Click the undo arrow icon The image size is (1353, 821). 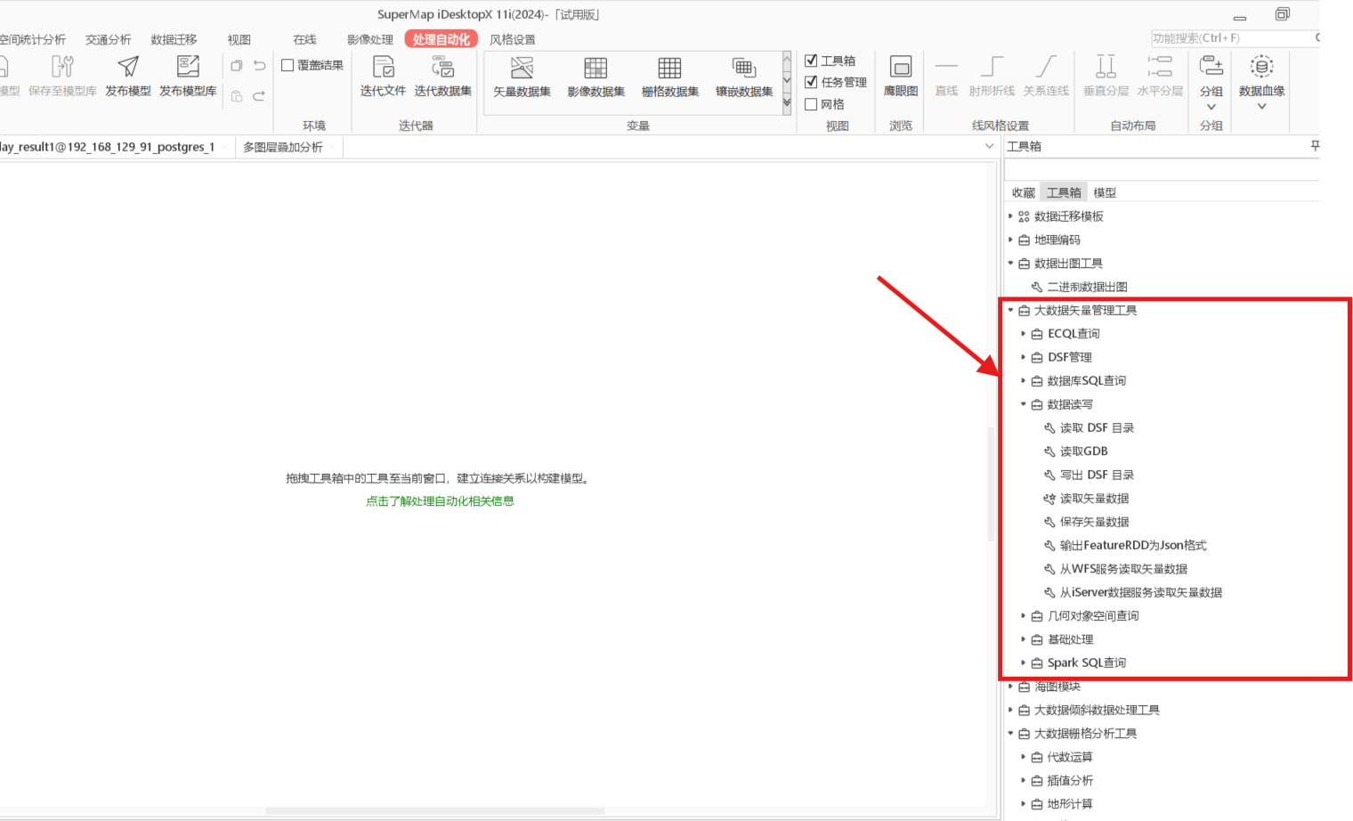click(x=259, y=66)
